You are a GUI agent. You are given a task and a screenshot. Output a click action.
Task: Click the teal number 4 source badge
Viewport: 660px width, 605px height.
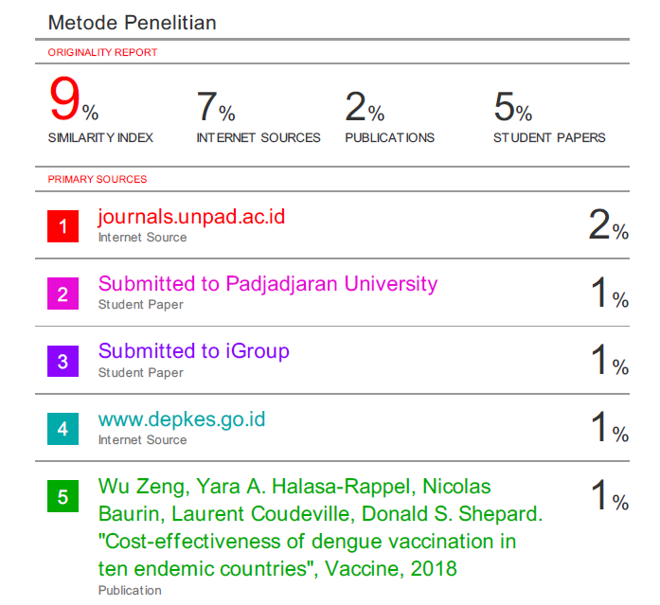pos(62,429)
